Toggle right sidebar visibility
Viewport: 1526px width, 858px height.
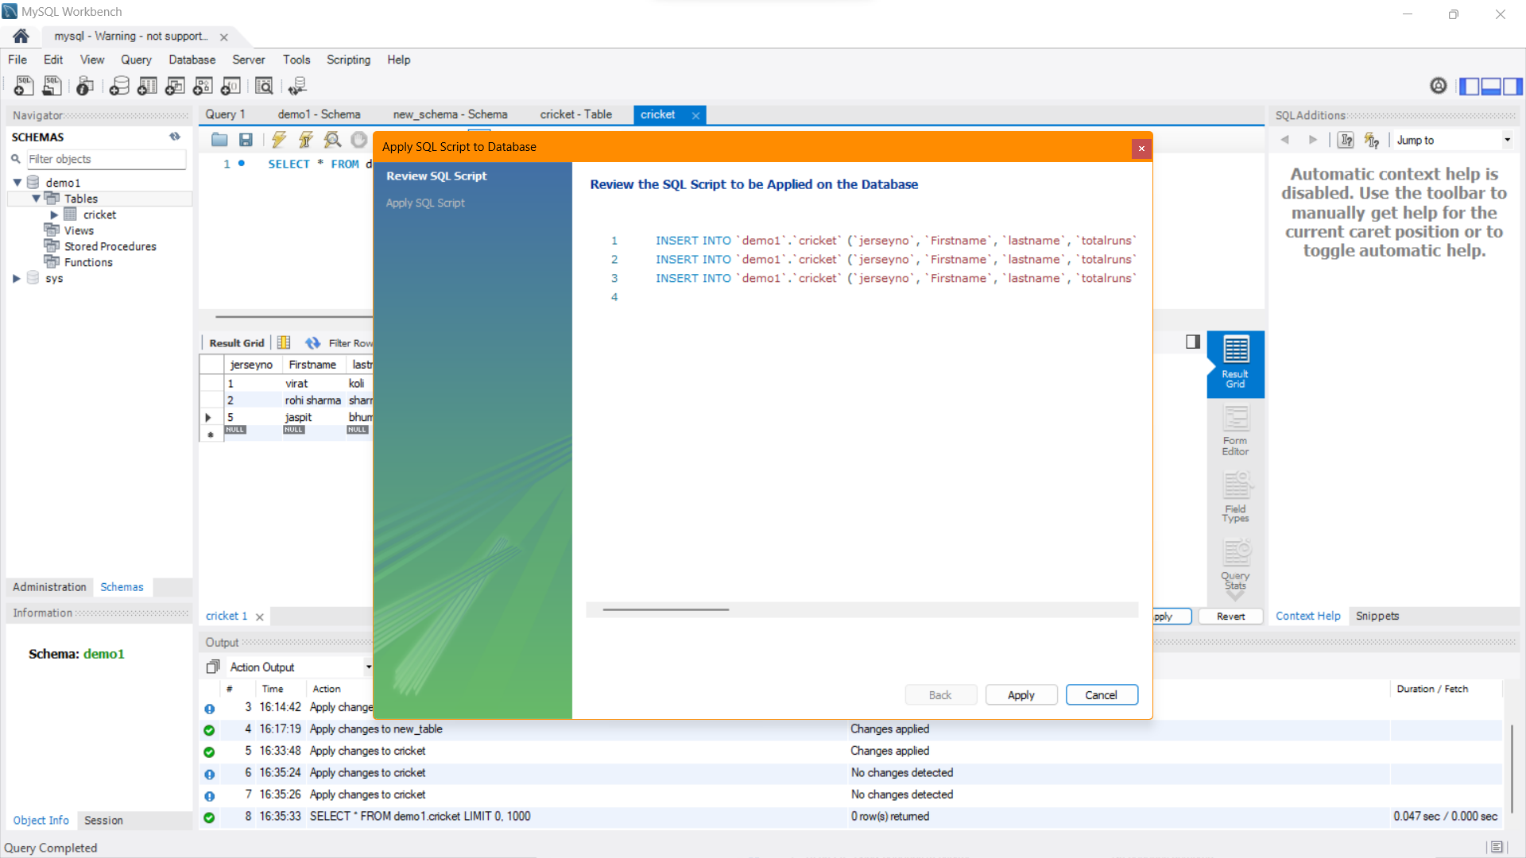1512,86
